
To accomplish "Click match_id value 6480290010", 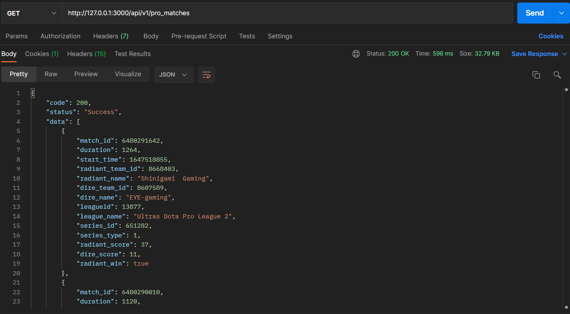I will [x=141, y=292].
